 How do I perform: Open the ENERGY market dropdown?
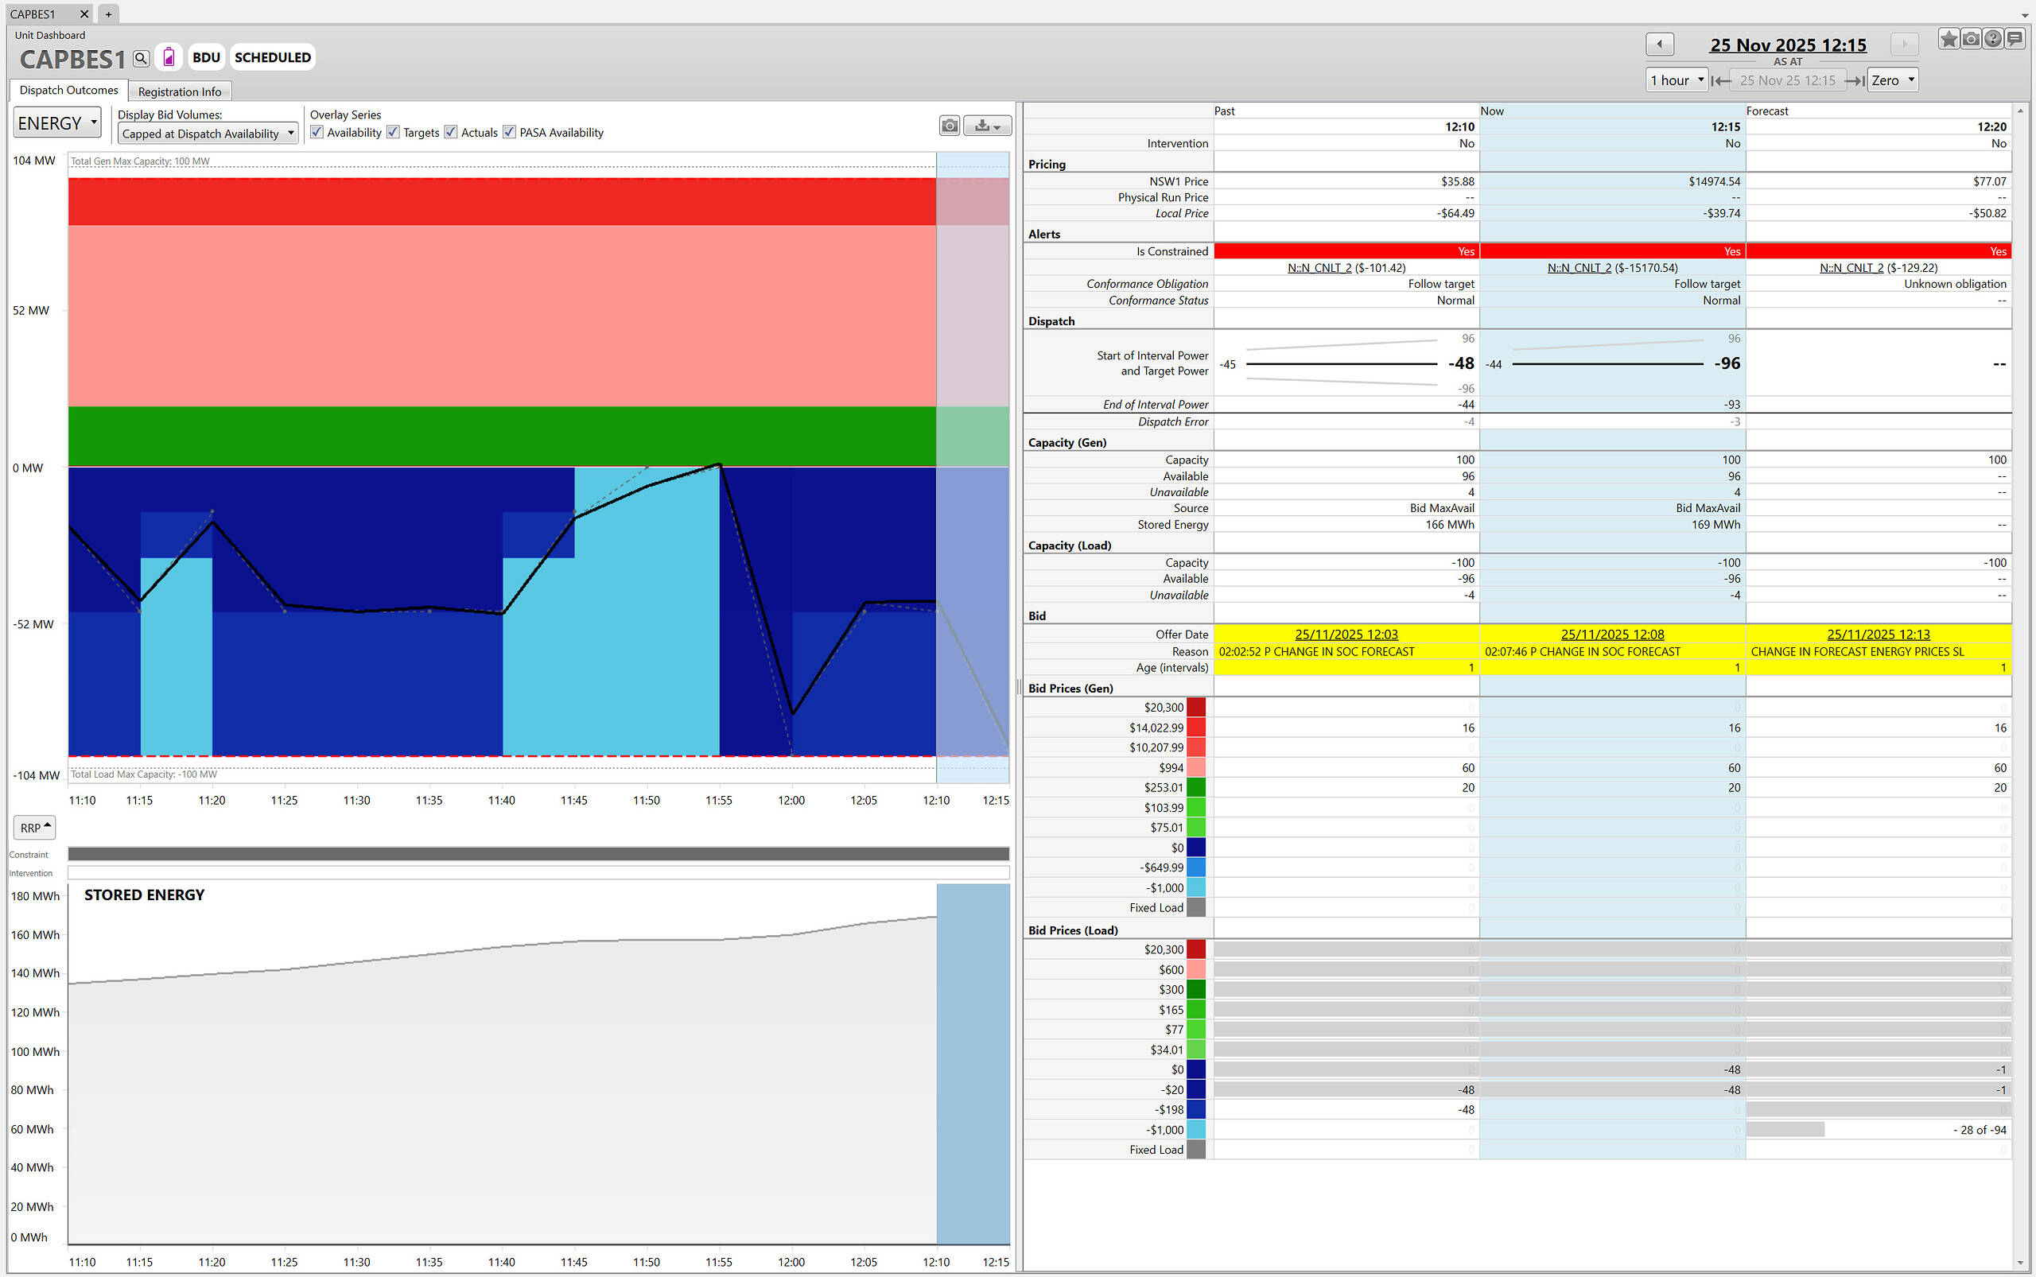(x=57, y=123)
